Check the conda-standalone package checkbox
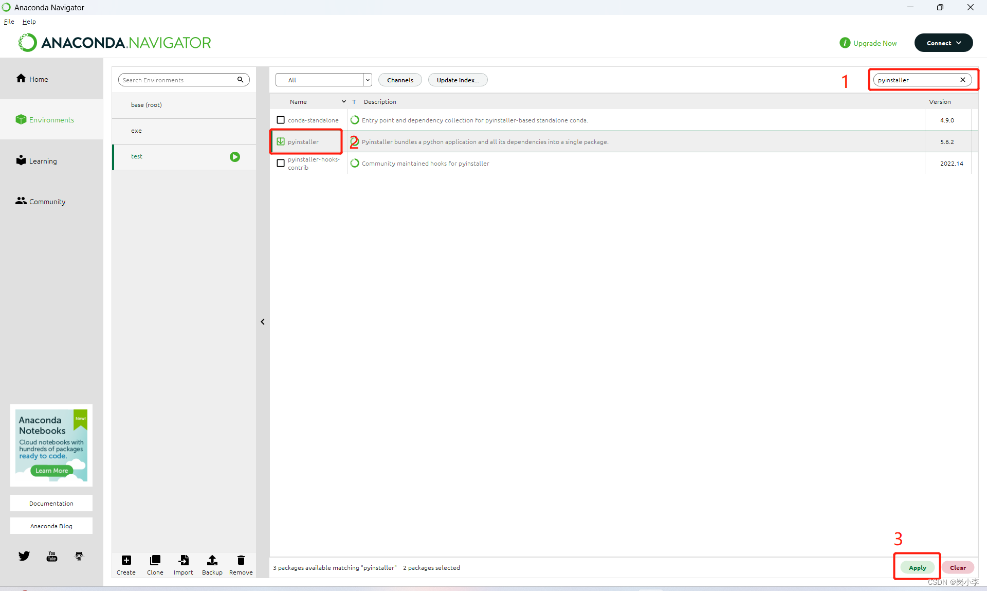The image size is (987, 591). (x=281, y=120)
